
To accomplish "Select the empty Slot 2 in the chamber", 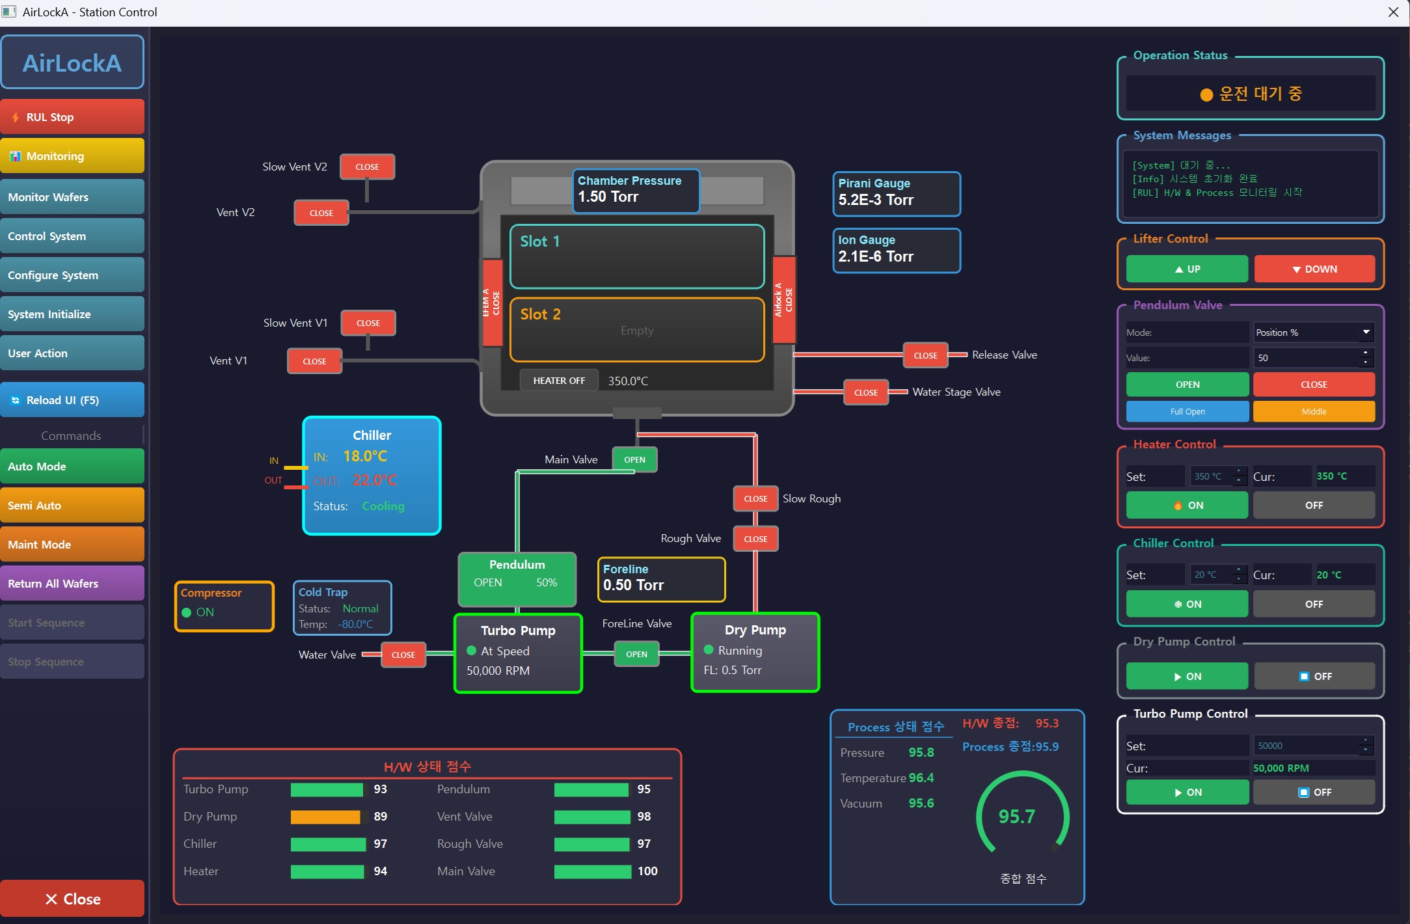I will [x=637, y=330].
